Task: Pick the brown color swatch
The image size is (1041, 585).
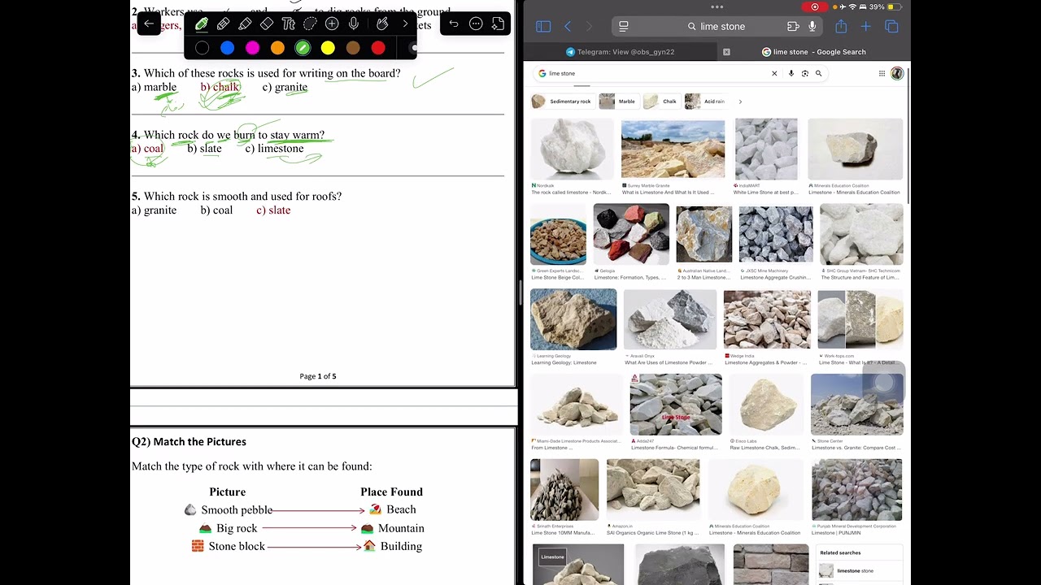Action: tap(353, 49)
